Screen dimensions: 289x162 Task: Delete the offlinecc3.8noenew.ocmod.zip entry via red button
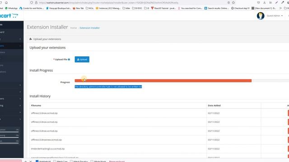[x=288, y=140]
